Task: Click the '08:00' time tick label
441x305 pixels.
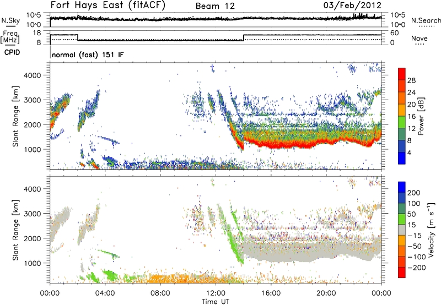Action: click(160, 293)
